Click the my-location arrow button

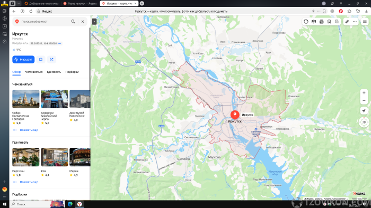(364, 111)
